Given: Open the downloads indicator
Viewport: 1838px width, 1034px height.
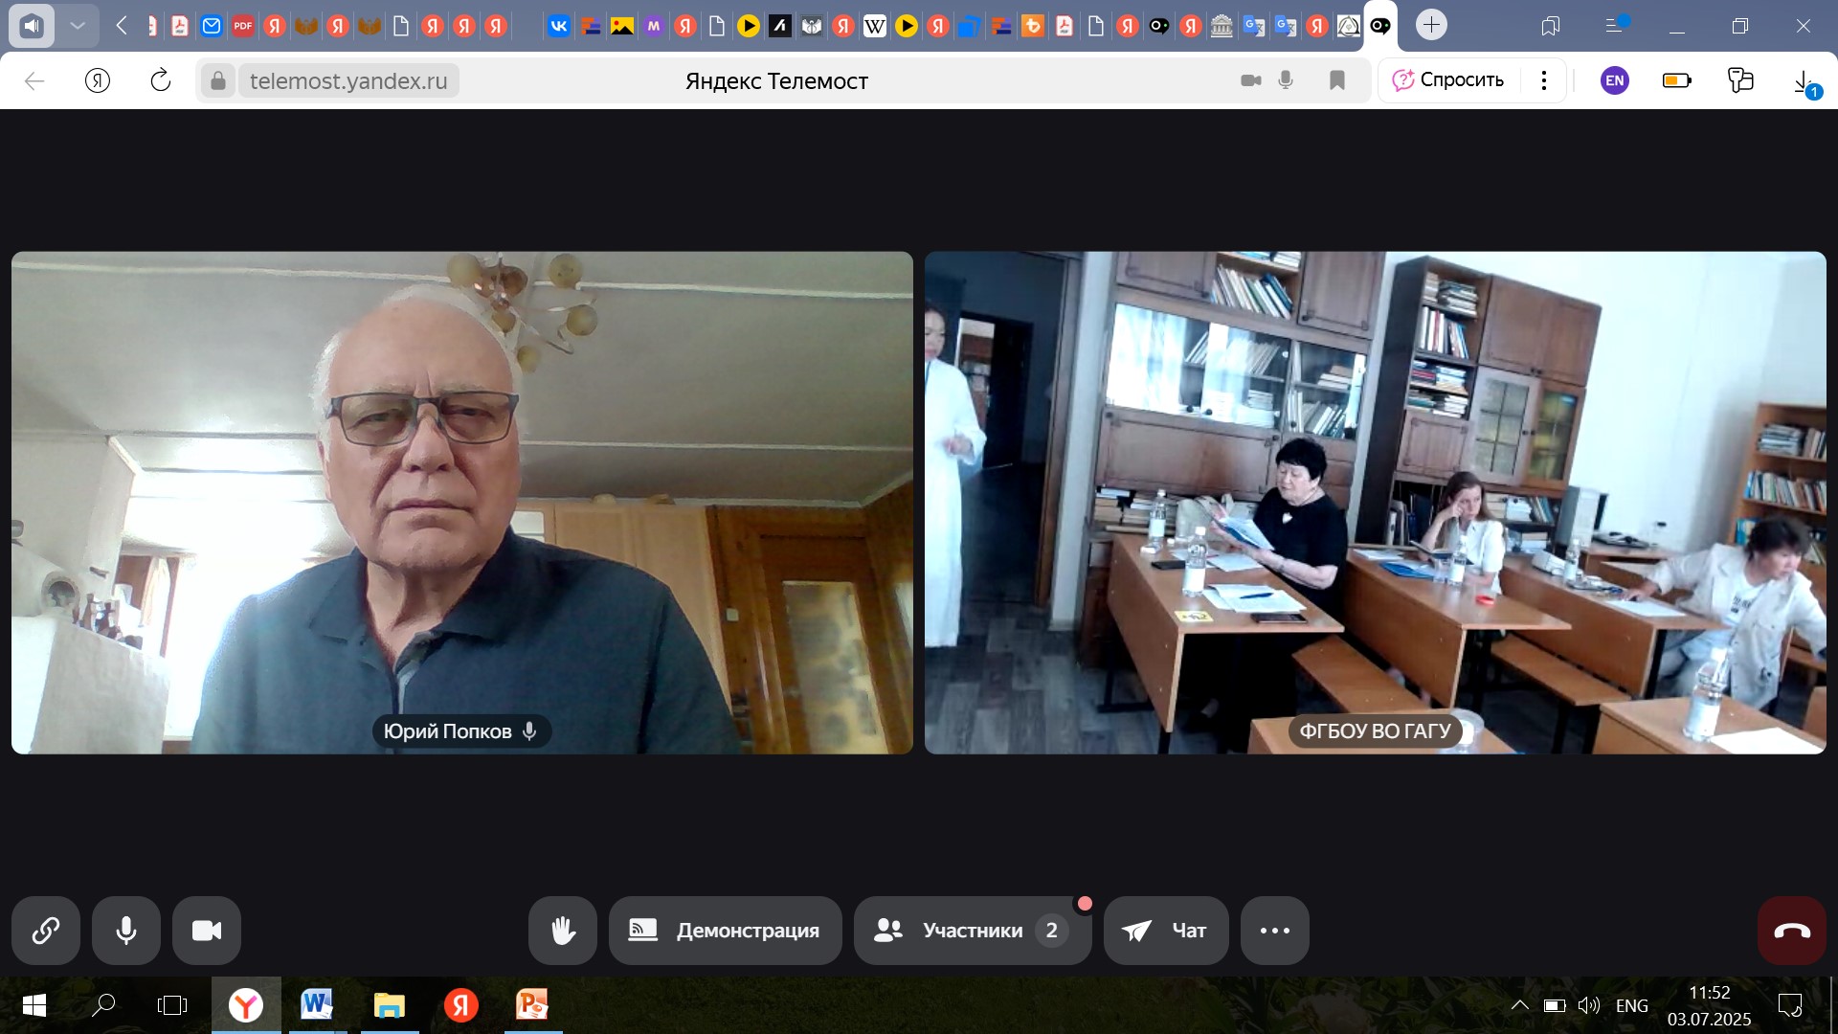Looking at the screenshot, I should [1804, 82].
